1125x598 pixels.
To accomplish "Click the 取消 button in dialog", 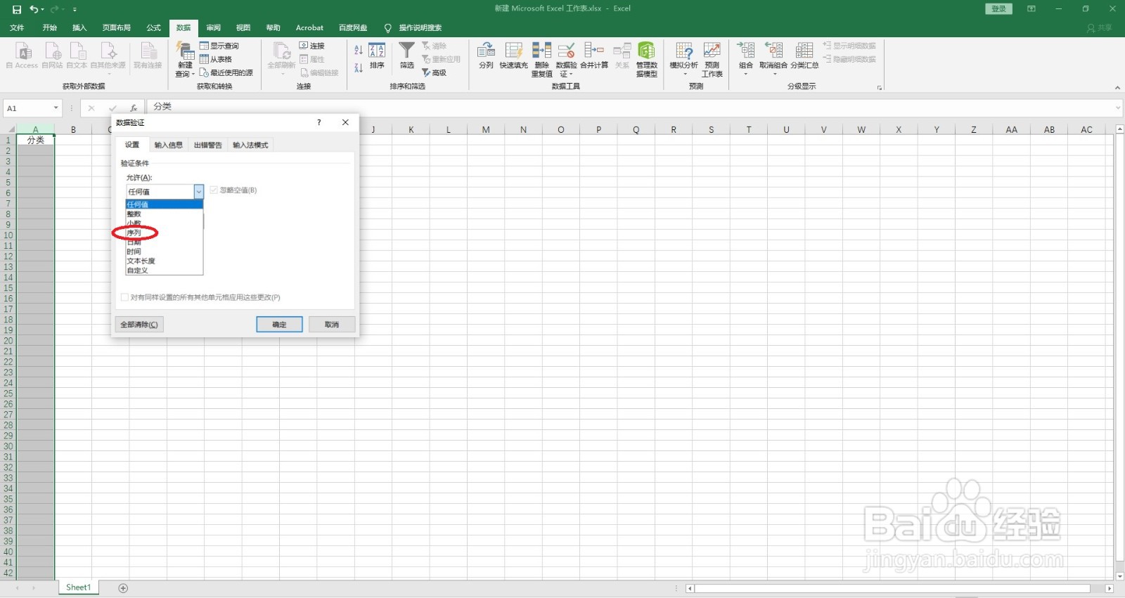I will tap(332, 325).
